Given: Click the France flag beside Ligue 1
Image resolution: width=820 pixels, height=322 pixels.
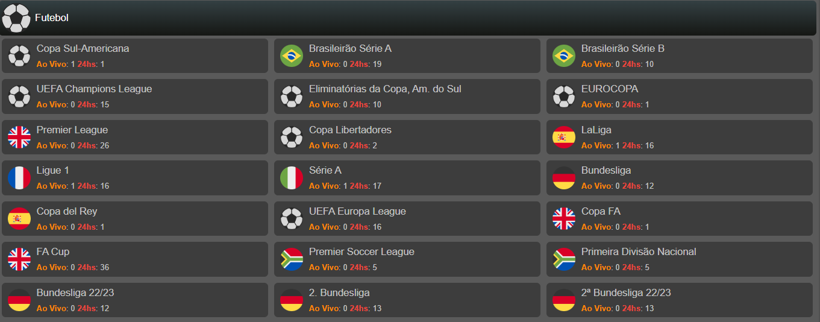Looking at the screenshot, I should pos(19,178).
